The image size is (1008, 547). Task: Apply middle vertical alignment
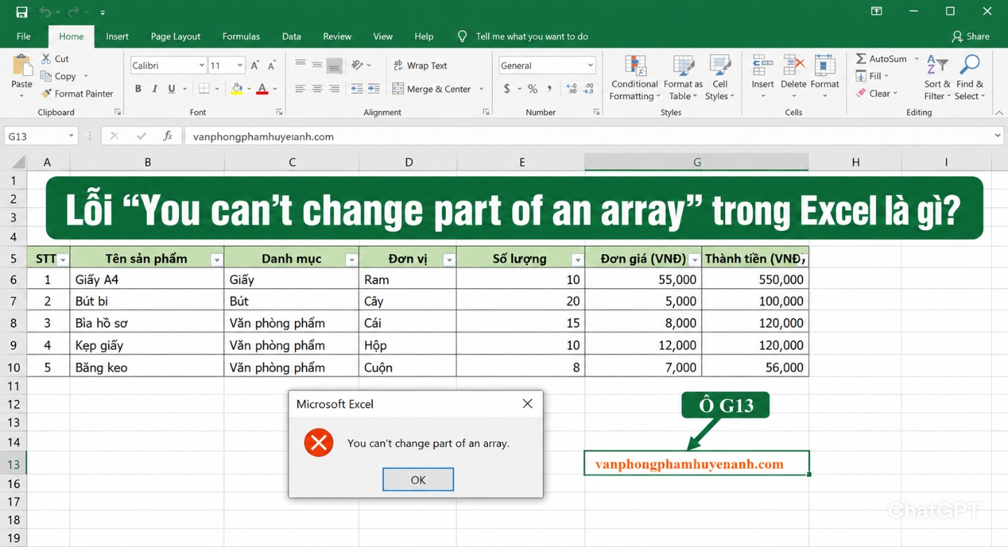click(317, 65)
